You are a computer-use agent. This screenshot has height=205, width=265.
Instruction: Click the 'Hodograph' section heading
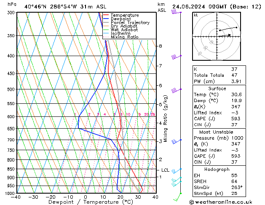point(217,170)
